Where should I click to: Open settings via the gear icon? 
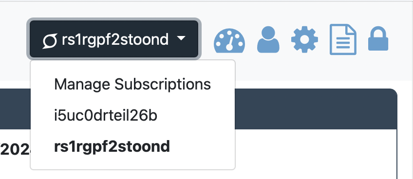coord(304,39)
